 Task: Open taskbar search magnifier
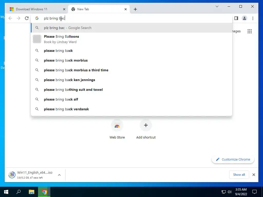click(x=18, y=192)
